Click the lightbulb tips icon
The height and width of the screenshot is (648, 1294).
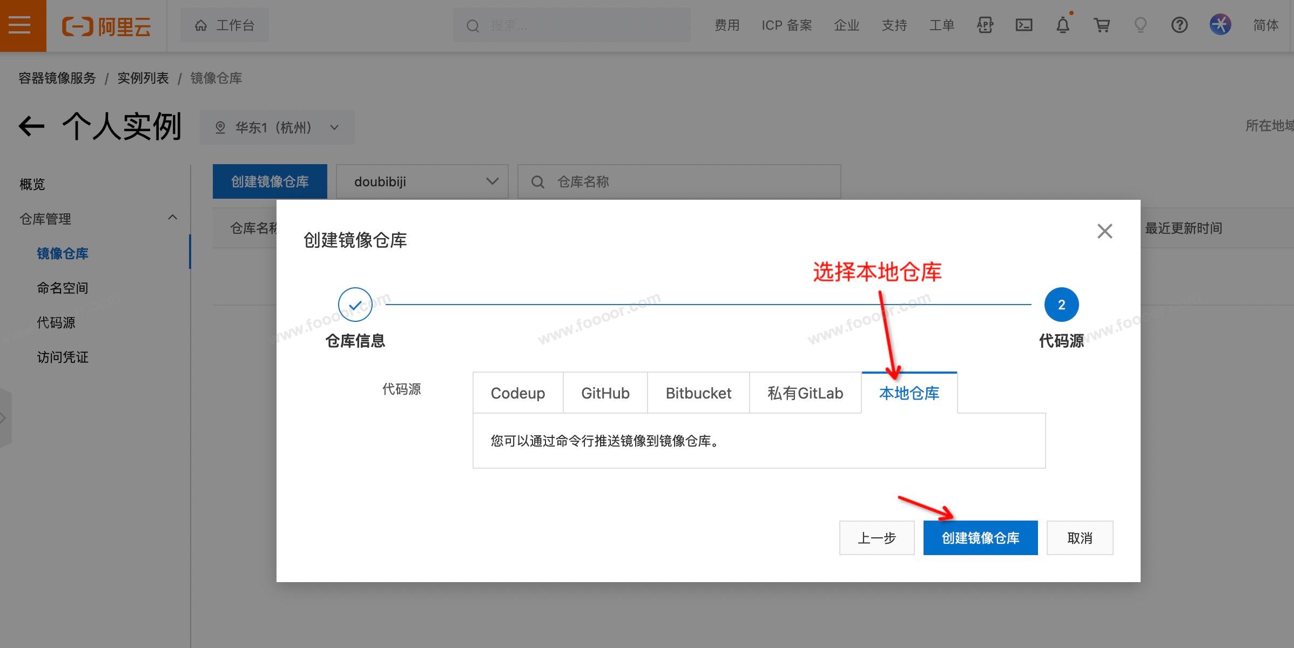(x=1140, y=25)
